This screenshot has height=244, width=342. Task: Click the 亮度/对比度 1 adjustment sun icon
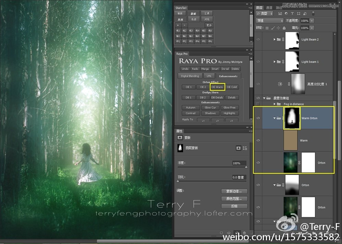[280, 84]
